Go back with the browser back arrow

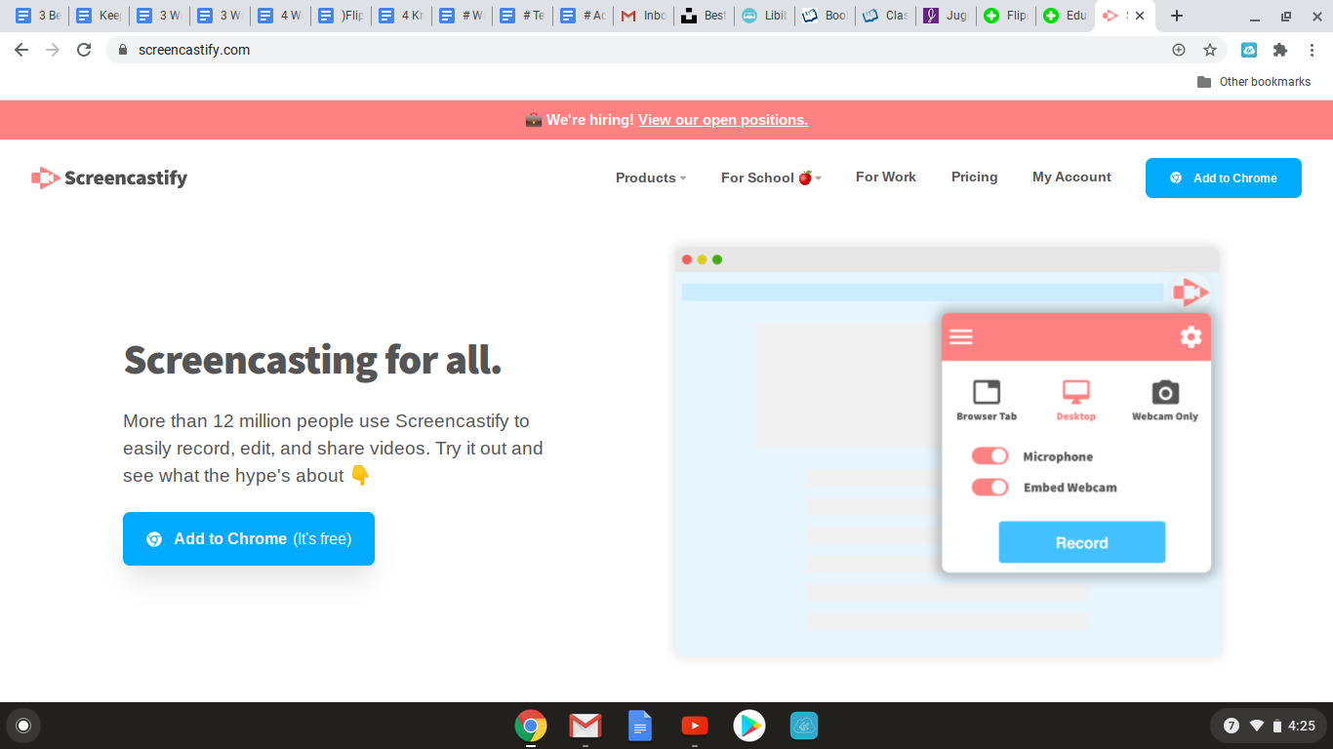[21, 50]
